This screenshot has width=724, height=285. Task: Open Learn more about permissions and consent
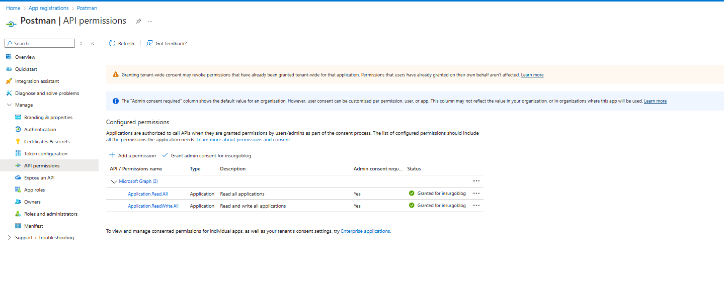coord(243,140)
